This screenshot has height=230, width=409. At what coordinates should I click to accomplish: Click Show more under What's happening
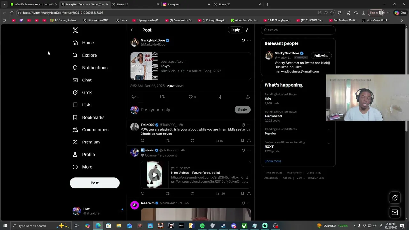tap(273, 161)
